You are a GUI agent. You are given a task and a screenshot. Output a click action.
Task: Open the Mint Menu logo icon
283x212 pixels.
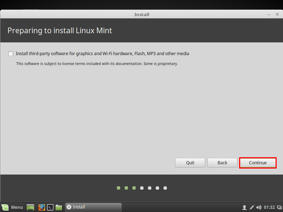click(x=5, y=207)
